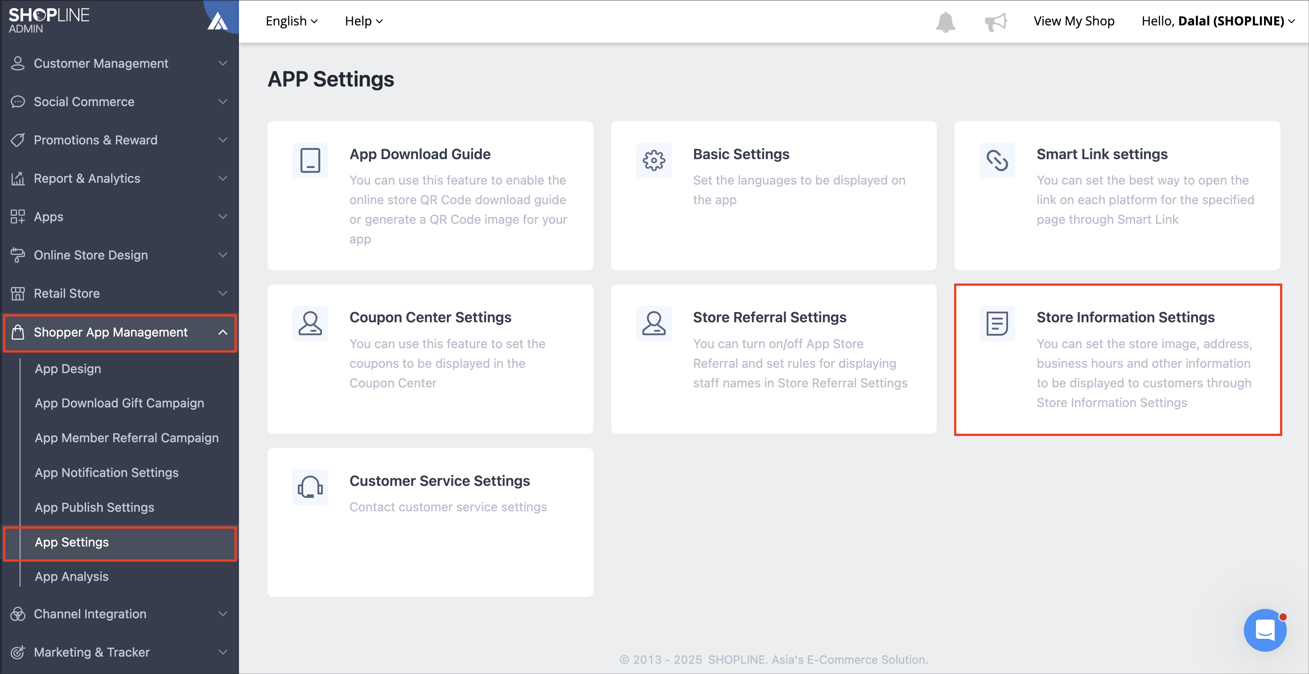This screenshot has height=674, width=1309.
Task: Click the View My Shop link
Action: pos(1074,21)
